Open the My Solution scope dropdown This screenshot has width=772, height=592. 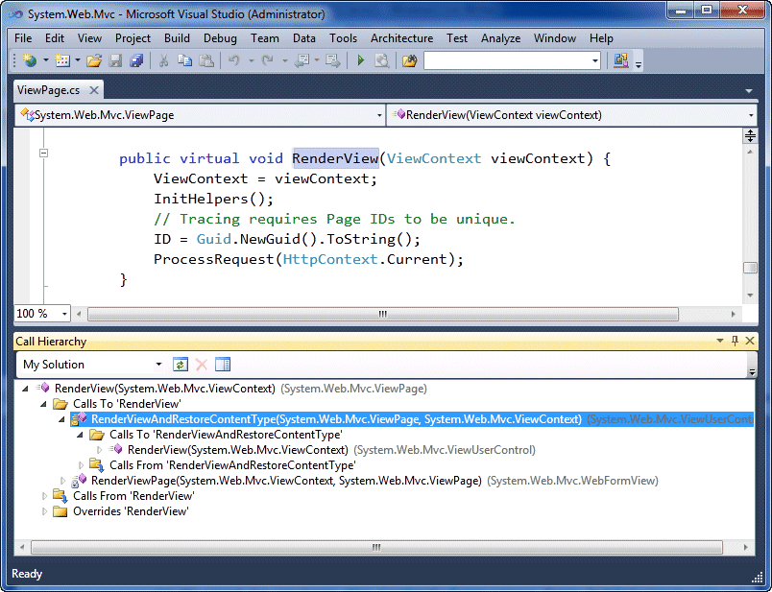coord(158,365)
